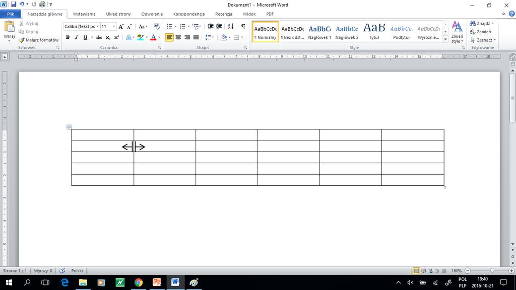Open the Plik tab

tap(11, 14)
